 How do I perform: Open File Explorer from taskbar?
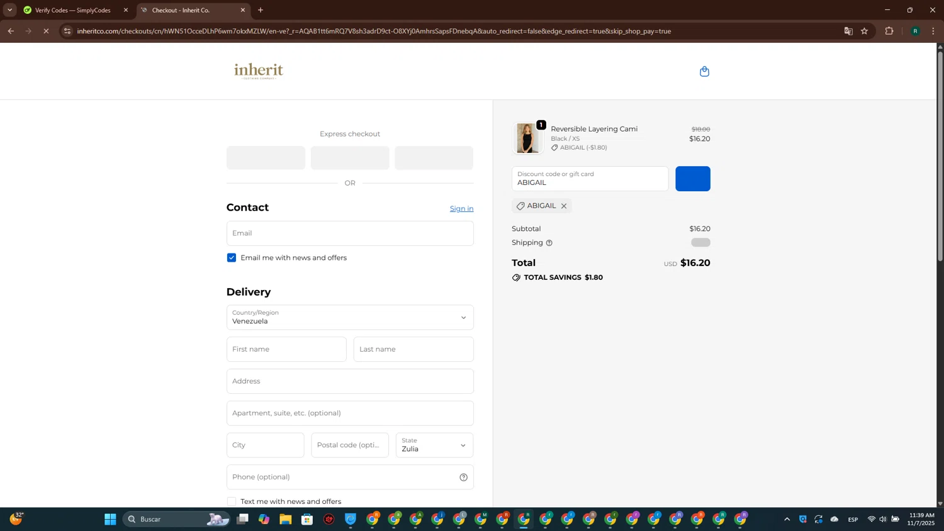(x=286, y=519)
